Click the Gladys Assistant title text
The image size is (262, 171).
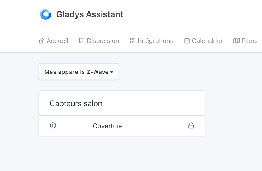point(90,14)
